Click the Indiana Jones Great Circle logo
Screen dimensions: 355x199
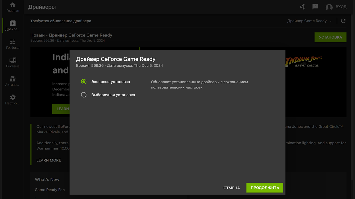click(304, 62)
